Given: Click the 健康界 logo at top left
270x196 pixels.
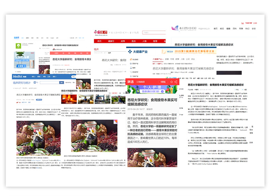Looking at the screenshot, I should pyautogui.click(x=17, y=37).
